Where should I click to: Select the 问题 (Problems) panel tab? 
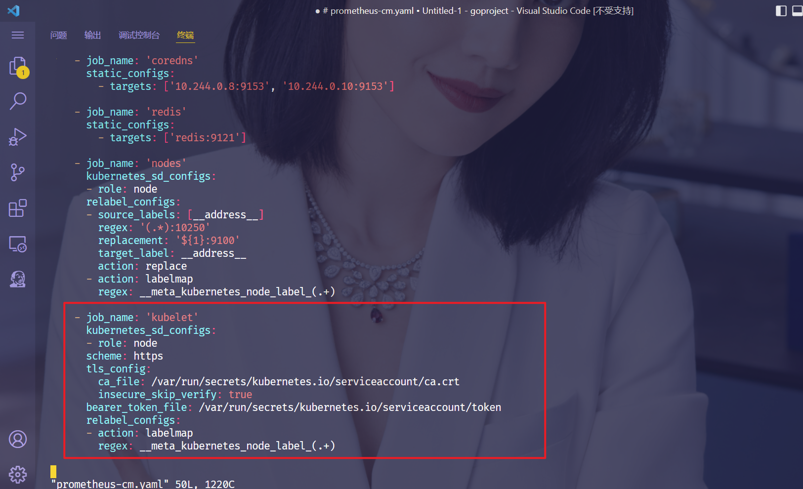(x=58, y=35)
